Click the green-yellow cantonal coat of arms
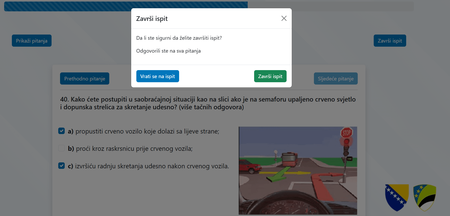This screenshot has width=450, height=216. tap(424, 197)
